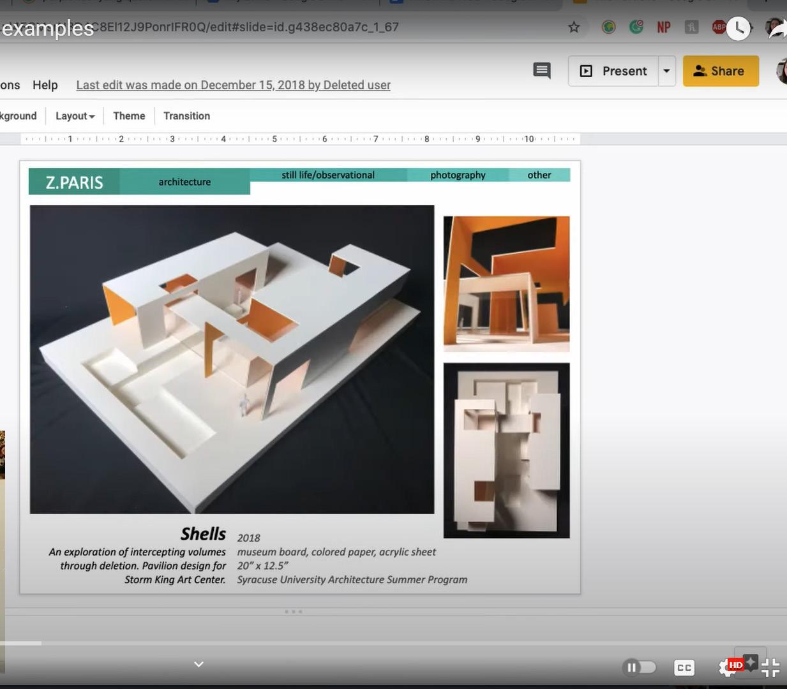
Task: Open the last edit history link
Action: [x=233, y=85]
